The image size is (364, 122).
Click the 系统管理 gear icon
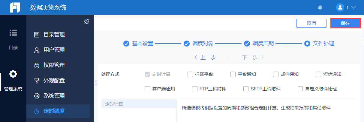coord(37,96)
